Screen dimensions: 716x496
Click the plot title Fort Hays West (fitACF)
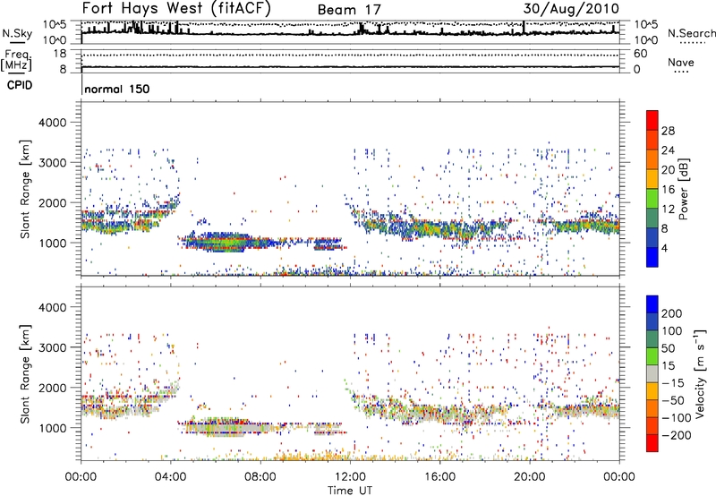[176, 8]
